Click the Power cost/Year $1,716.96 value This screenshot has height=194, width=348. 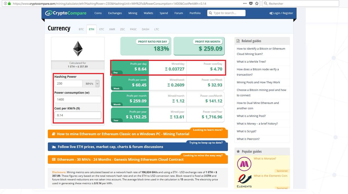tap(212, 117)
